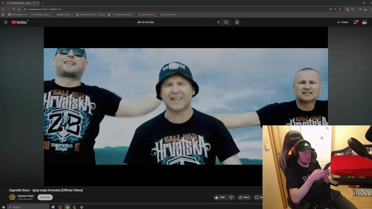Screen dimensions: 372x209
Task: Open a new browser tab
Action: click(42, 3)
